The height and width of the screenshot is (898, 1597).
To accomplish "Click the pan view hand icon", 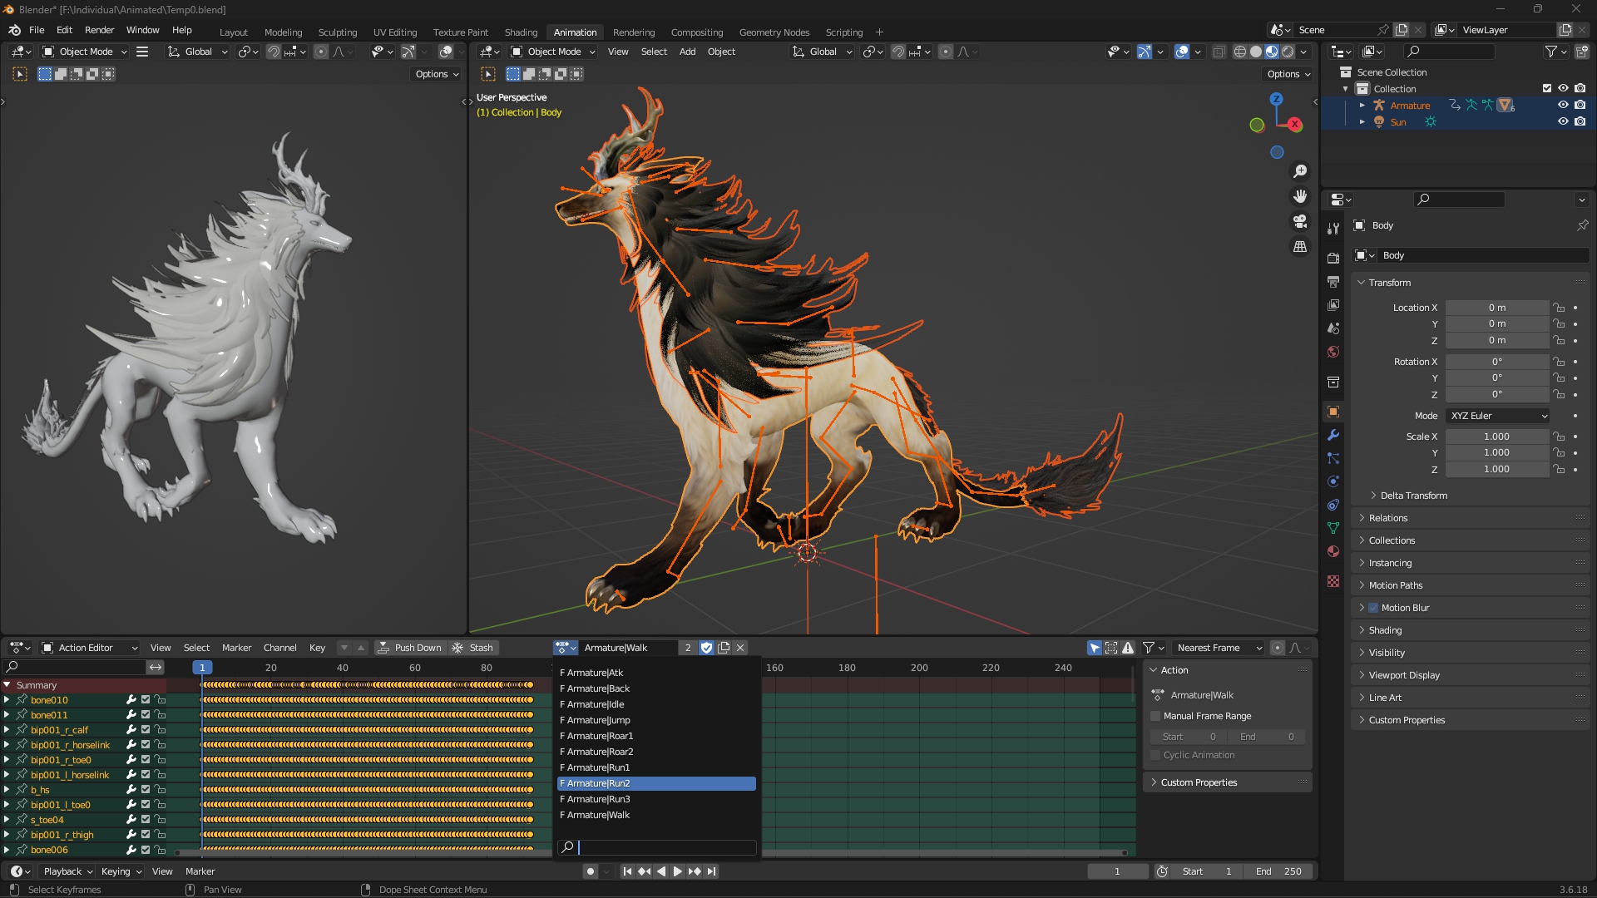I will click(x=1300, y=196).
